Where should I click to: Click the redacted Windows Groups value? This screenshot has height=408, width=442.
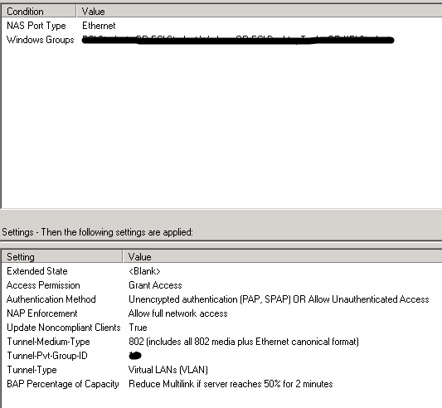point(238,40)
